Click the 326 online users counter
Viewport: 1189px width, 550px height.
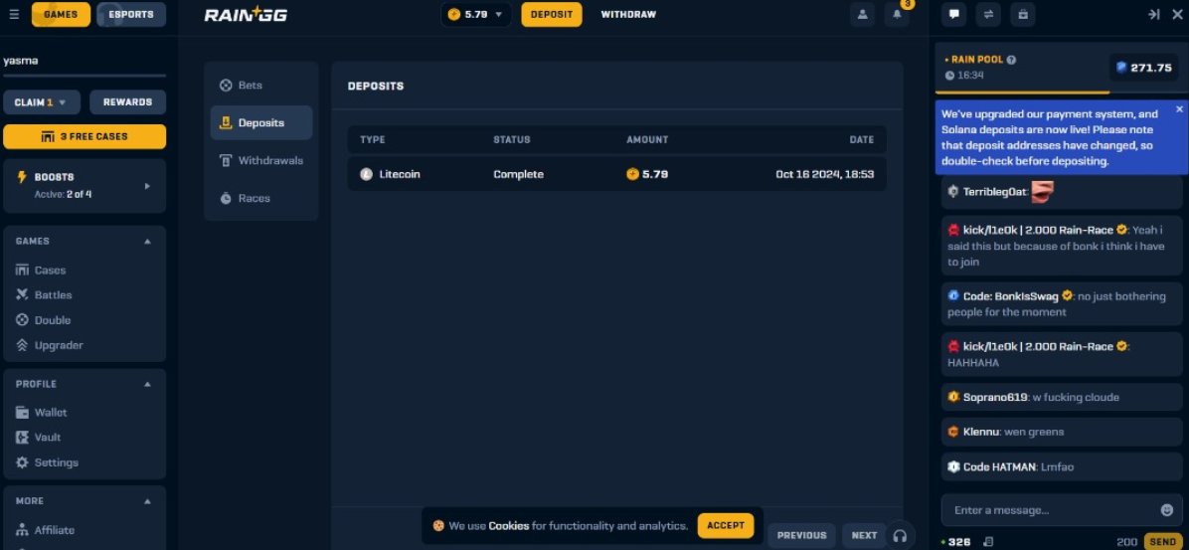pos(955,542)
